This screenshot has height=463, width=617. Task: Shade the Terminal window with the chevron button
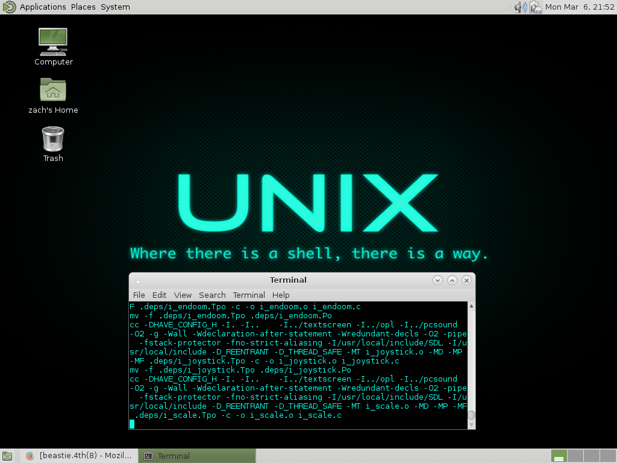(x=437, y=280)
